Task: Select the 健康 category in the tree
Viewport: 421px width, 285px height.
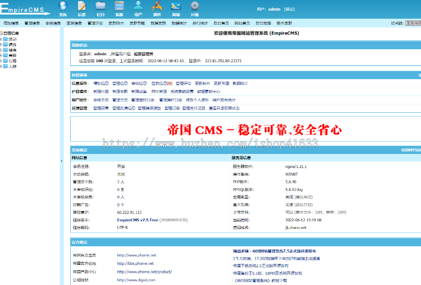Action: [12, 50]
